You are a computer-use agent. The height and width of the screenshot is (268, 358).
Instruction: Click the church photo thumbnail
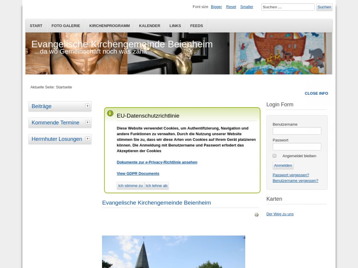click(174, 252)
